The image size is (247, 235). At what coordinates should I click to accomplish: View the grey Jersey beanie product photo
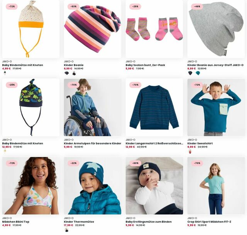pyautogui.click(x=216, y=29)
